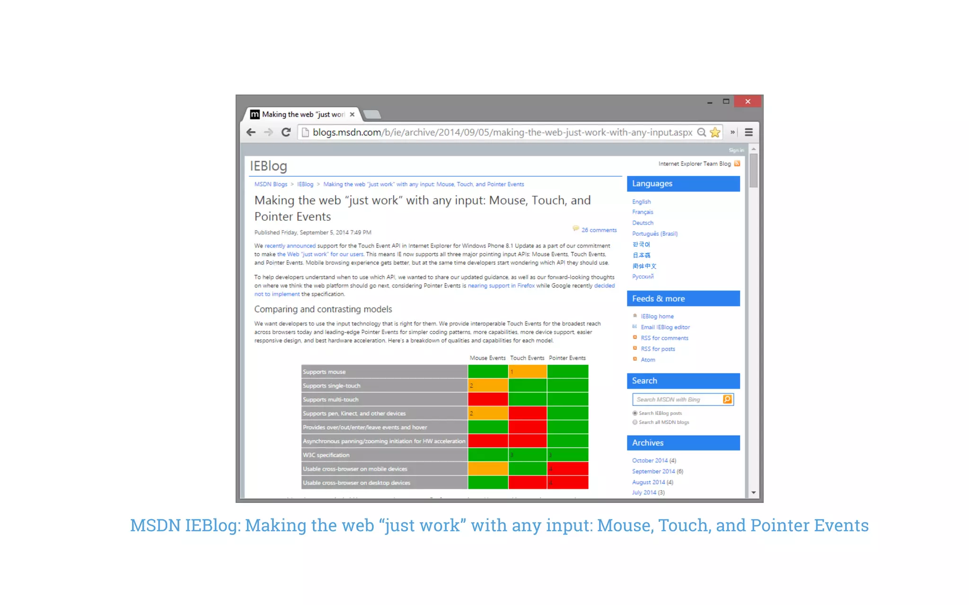Open 'nearing support in Firefox' link
The width and height of the screenshot is (969, 605).
point(501,285)
